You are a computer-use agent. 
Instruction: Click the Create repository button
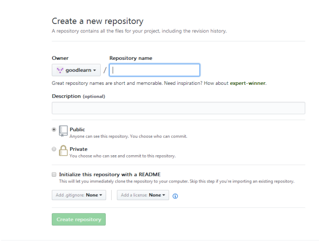click(79, 219)
